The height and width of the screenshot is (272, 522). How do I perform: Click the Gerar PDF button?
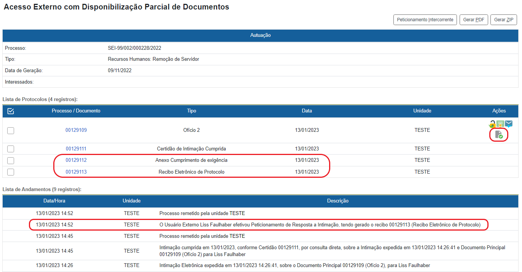[x=474, y=20]
